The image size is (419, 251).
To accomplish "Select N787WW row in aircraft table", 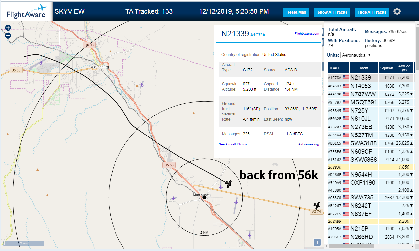I will pyautogui.click(x=371, y=94).
